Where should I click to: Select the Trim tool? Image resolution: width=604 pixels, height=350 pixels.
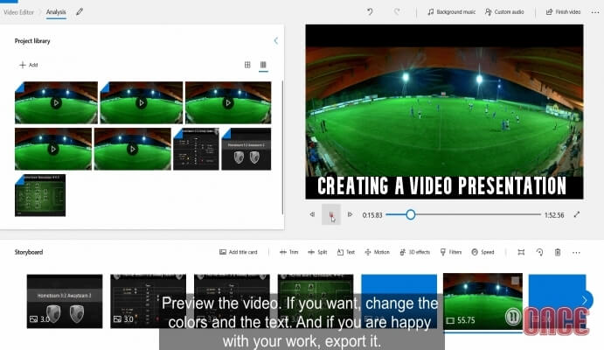pyautogui.click(x=289, y=252)
